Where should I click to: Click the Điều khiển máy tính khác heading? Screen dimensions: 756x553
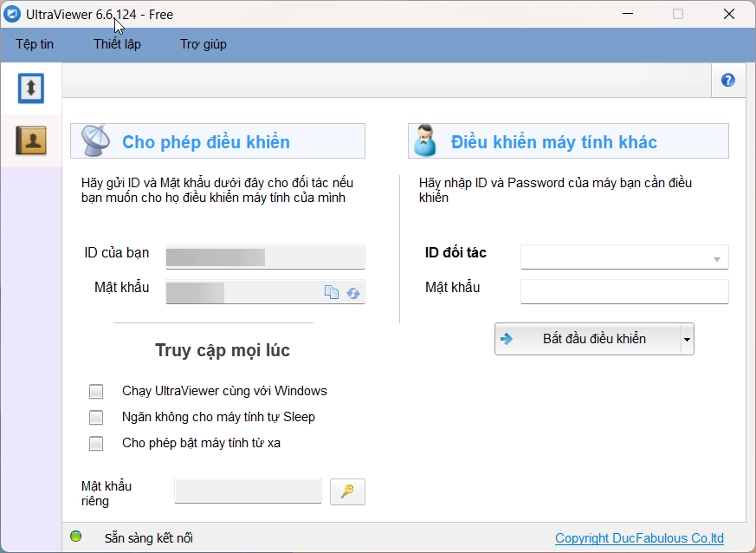tap(554, 142)
